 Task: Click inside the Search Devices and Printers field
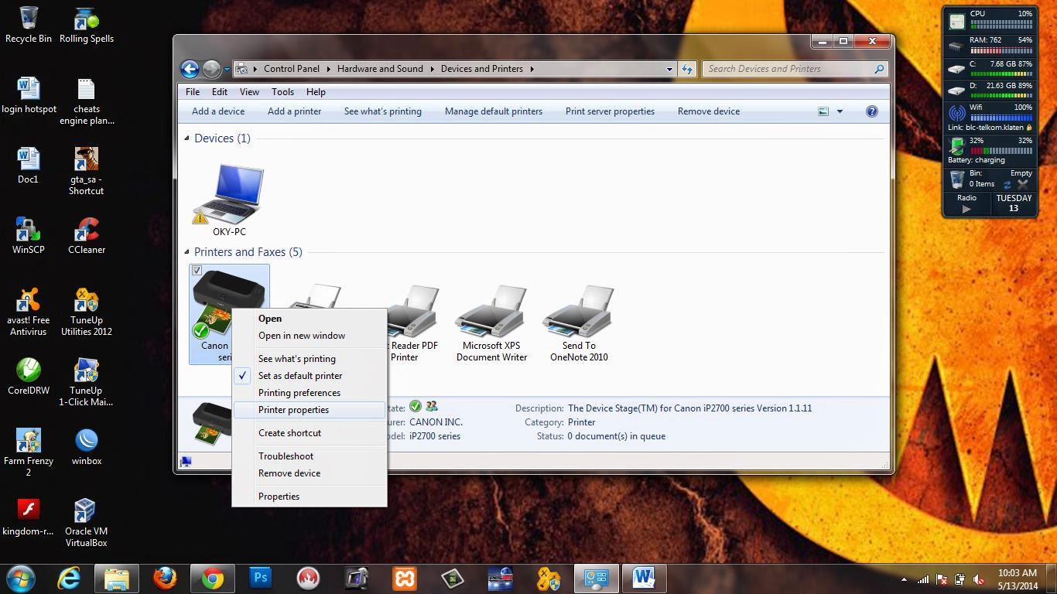pos(782,69)
